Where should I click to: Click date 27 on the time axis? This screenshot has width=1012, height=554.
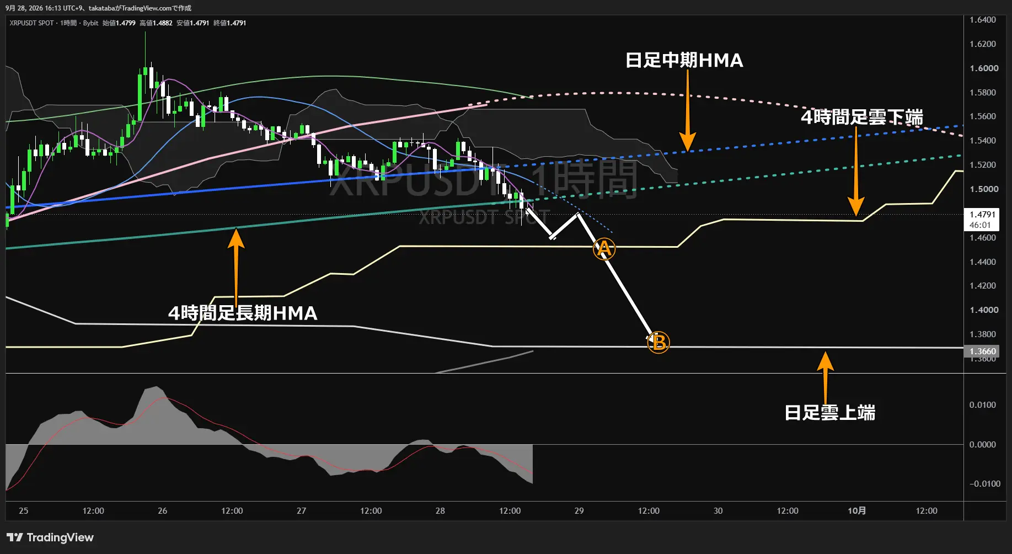pos(301,511)
